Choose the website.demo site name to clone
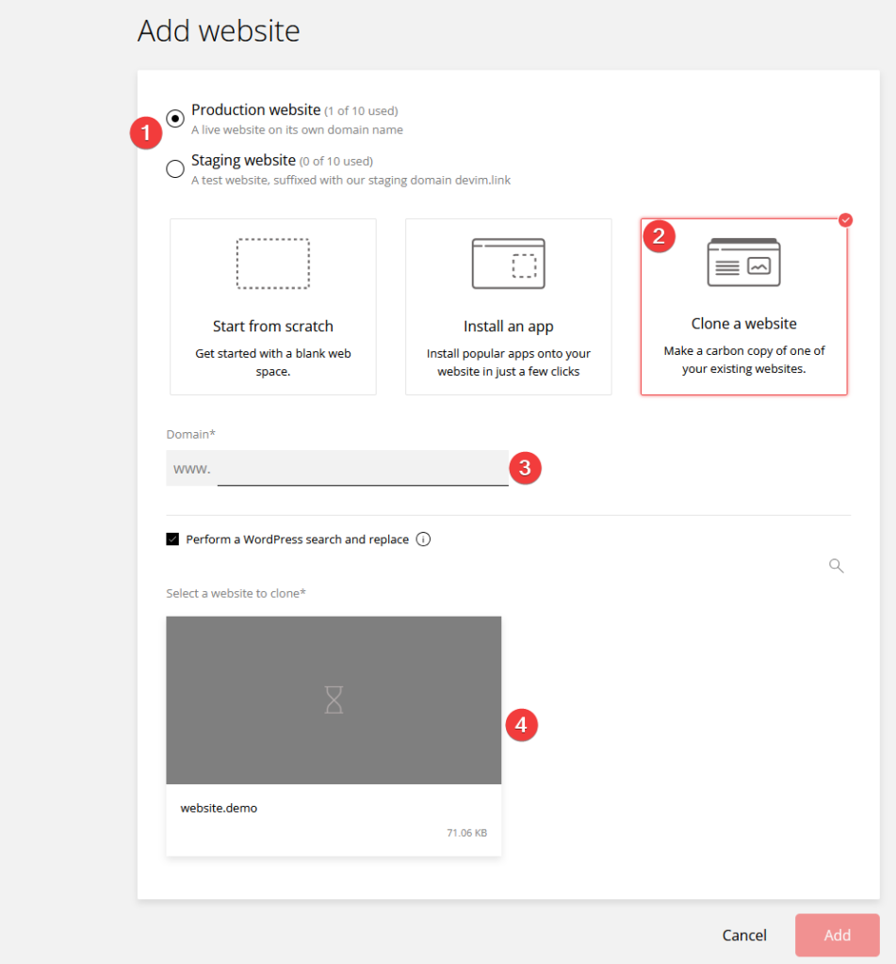 [219, 808]
